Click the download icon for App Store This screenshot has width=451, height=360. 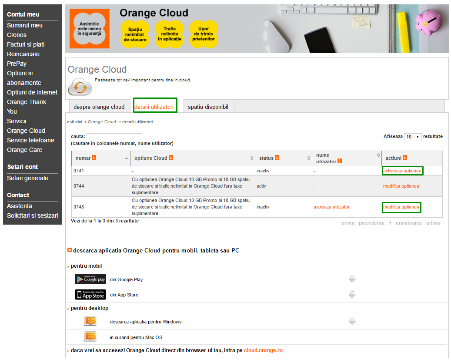(x=352, y=295)
